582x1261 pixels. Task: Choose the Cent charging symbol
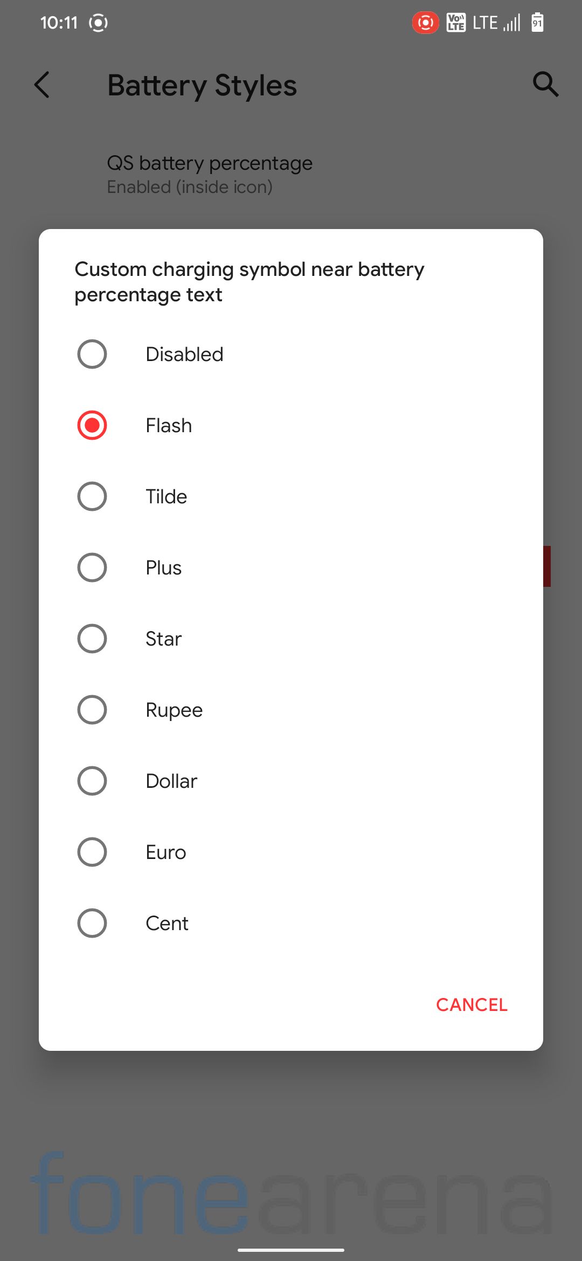click(x=291, y=923)
